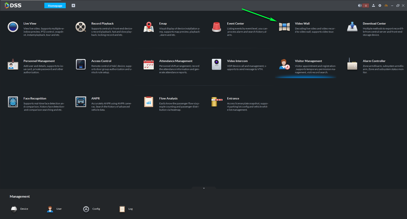Collapse the Management panel arrow
Viewport: 407px width, 219px height.
coord(204,188)
